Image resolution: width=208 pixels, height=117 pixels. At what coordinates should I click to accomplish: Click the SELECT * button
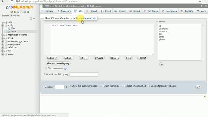point(52,58)
